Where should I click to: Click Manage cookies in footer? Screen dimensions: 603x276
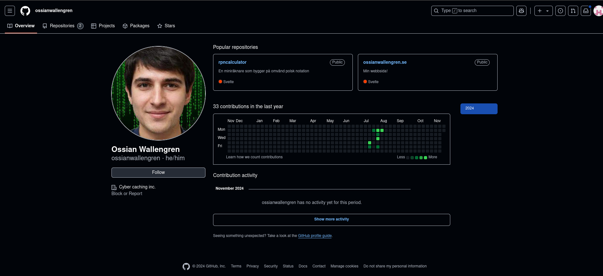tap(344, 266)
